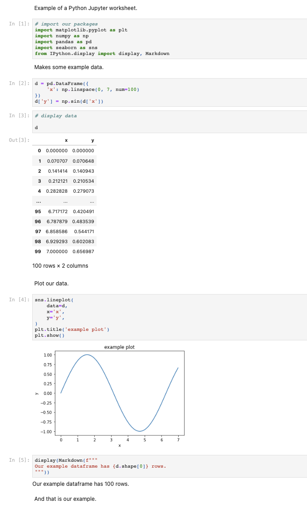Click the 'y' column header
The image size is (307, 514).
(93, 140)
